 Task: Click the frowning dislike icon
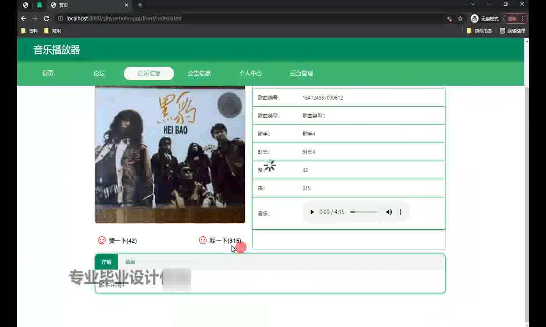(203, 240)
